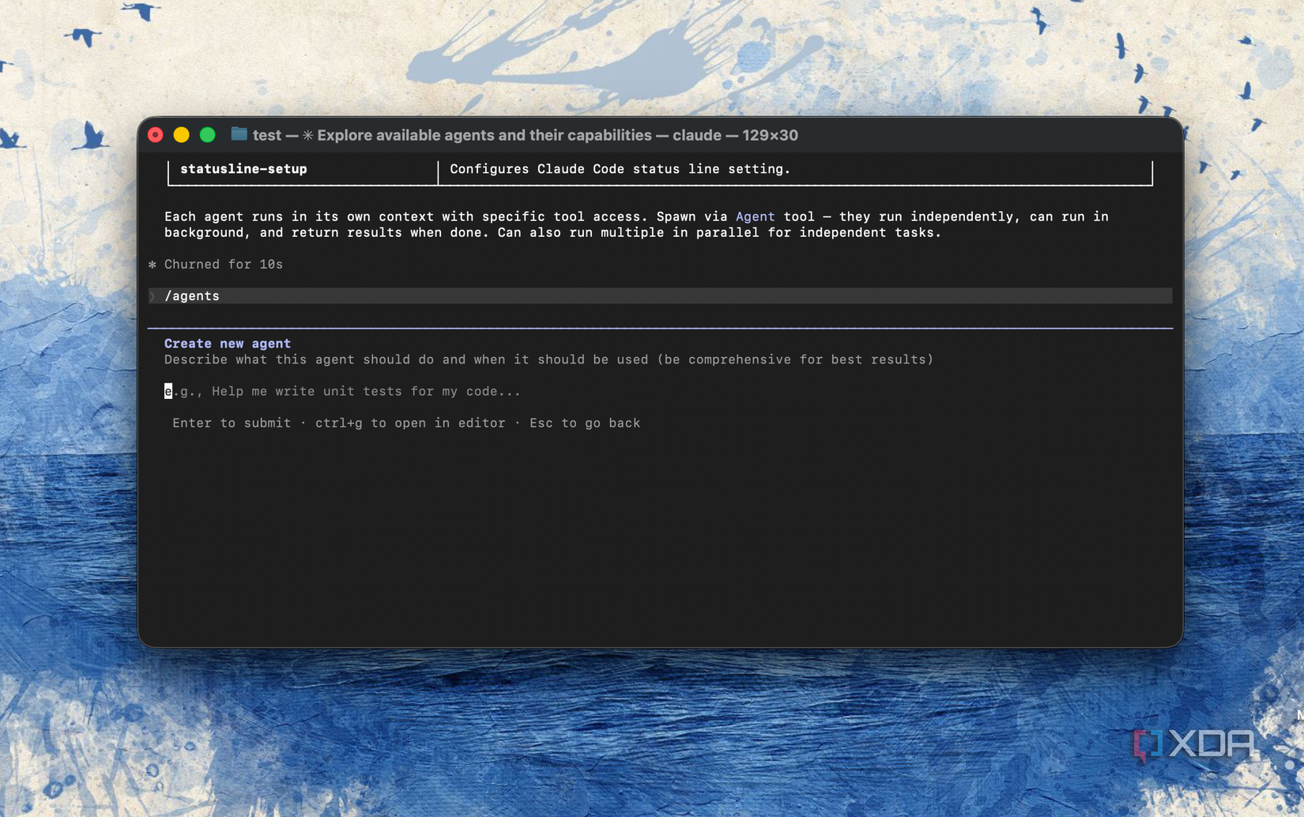Click the XDA logo watermark
Screen dimensions: 1304x817
(1193, 744)
